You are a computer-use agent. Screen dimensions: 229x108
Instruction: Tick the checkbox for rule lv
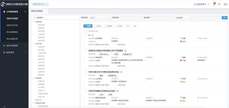point(86,35)
